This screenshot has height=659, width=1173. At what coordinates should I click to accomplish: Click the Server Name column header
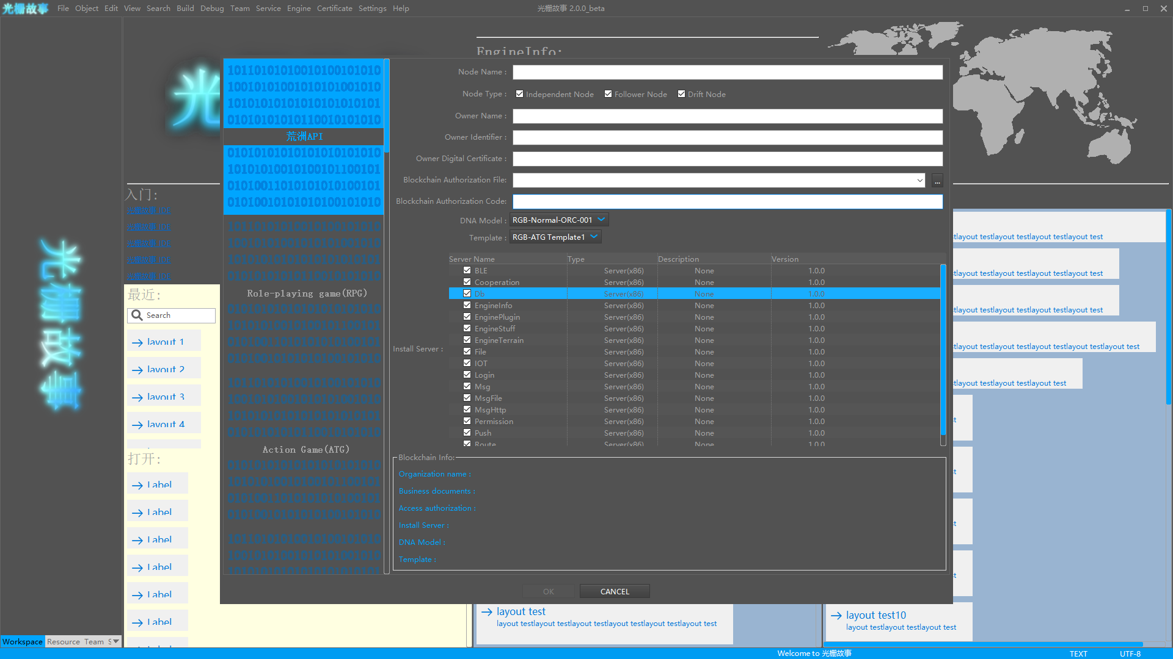508,259
